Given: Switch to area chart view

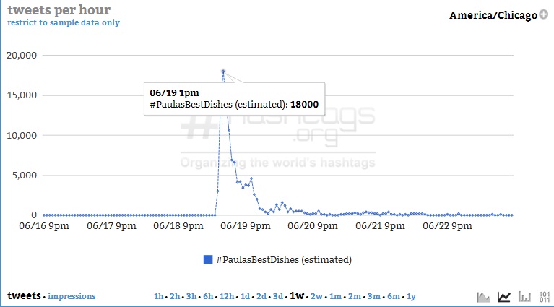Looking at the screenshot, I should [x=484, y=296].
